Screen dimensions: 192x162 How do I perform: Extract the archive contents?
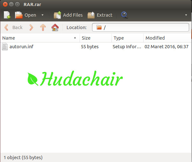[x=100, y=15]
